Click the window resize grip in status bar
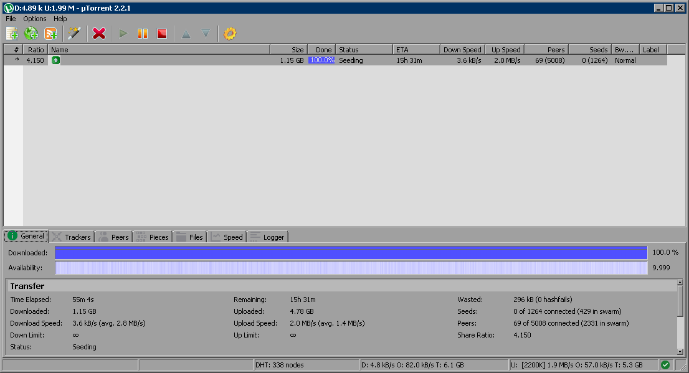The height and width of the screenshot is (373, 689). [x=683, y=366]
